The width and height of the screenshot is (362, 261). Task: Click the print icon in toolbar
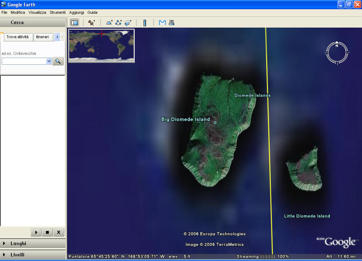tap(171, 23)
